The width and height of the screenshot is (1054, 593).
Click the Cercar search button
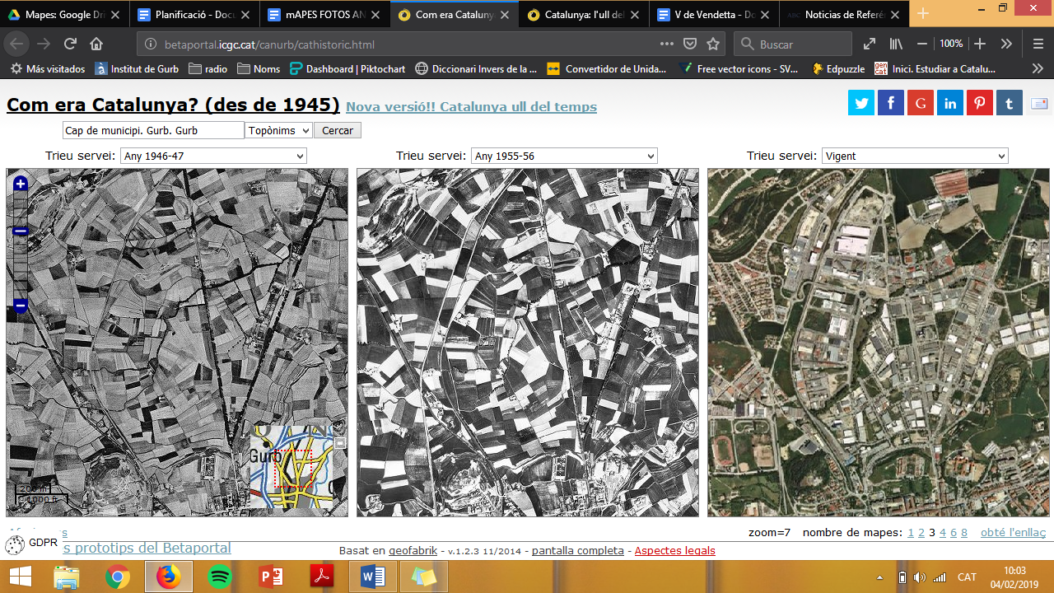[x=338, y=130]
